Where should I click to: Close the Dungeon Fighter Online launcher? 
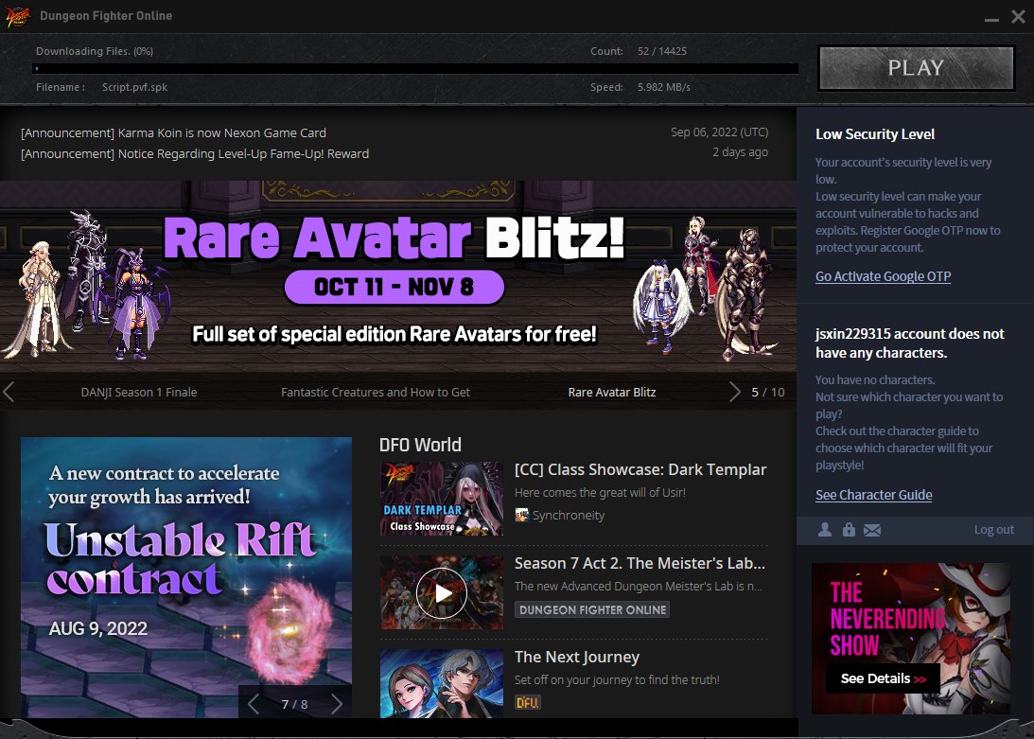click(x=1019, y=16)
